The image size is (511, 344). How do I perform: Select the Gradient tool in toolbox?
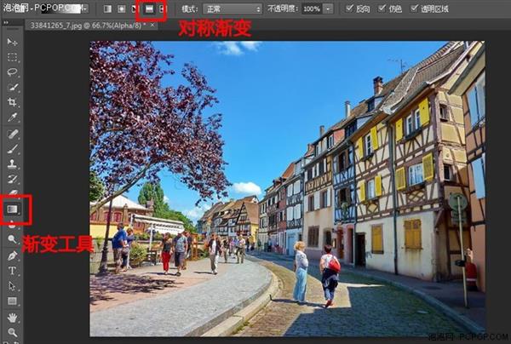click(x=13, y=208)
